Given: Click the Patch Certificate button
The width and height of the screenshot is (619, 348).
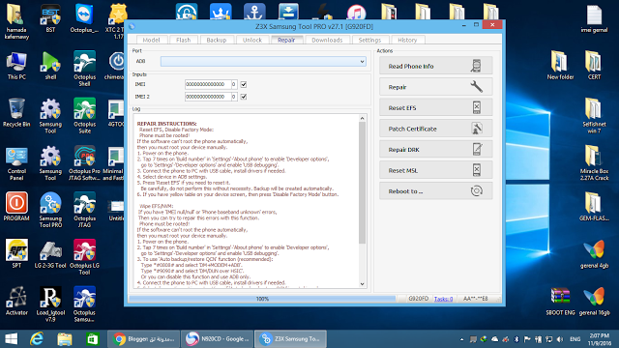Looking at the screenshot, I should pos(436,129).
